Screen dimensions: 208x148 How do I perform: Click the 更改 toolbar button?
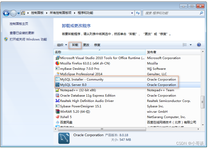pos(86,45)
